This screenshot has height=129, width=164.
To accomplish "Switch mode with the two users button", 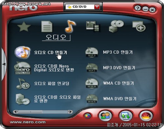I will [x=105, y=116].
